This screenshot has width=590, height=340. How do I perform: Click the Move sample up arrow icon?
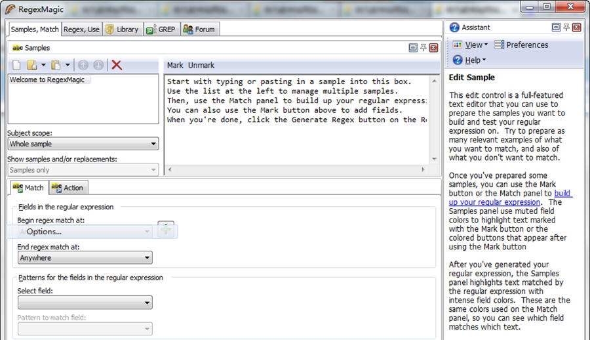pos(83,65)
